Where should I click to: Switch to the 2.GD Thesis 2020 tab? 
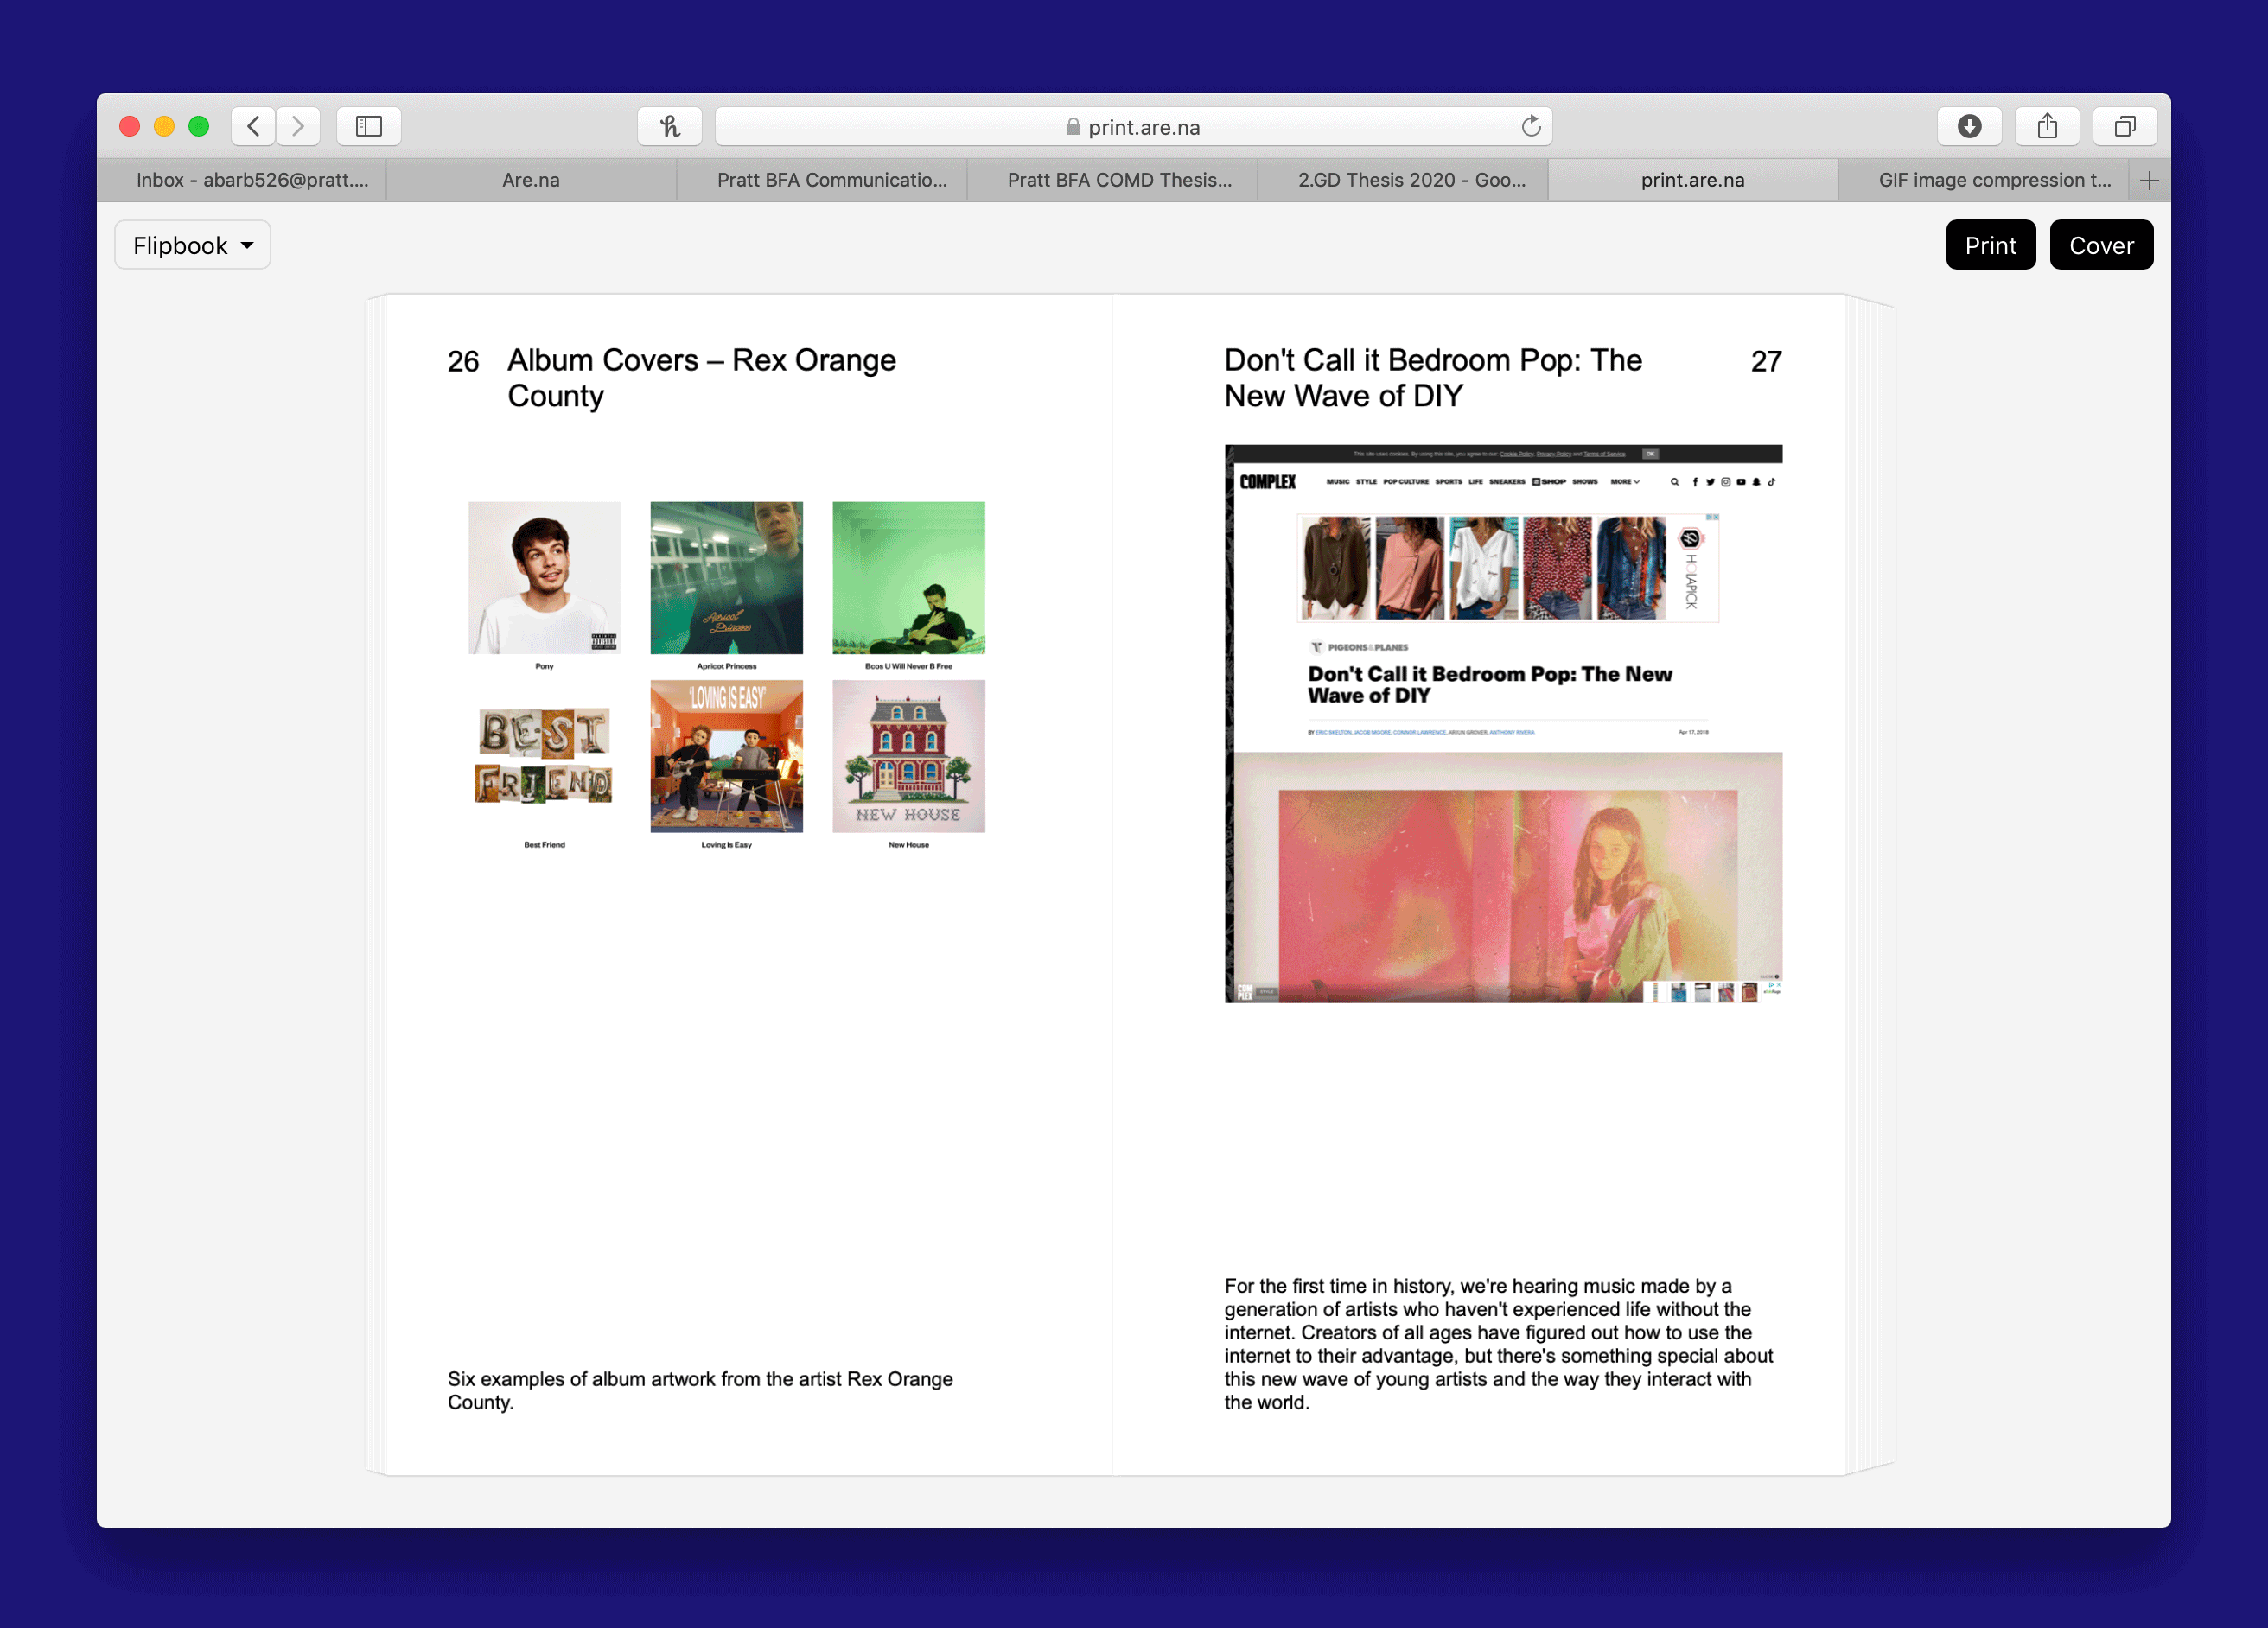pyautogui.click(x=1402, y=180)
